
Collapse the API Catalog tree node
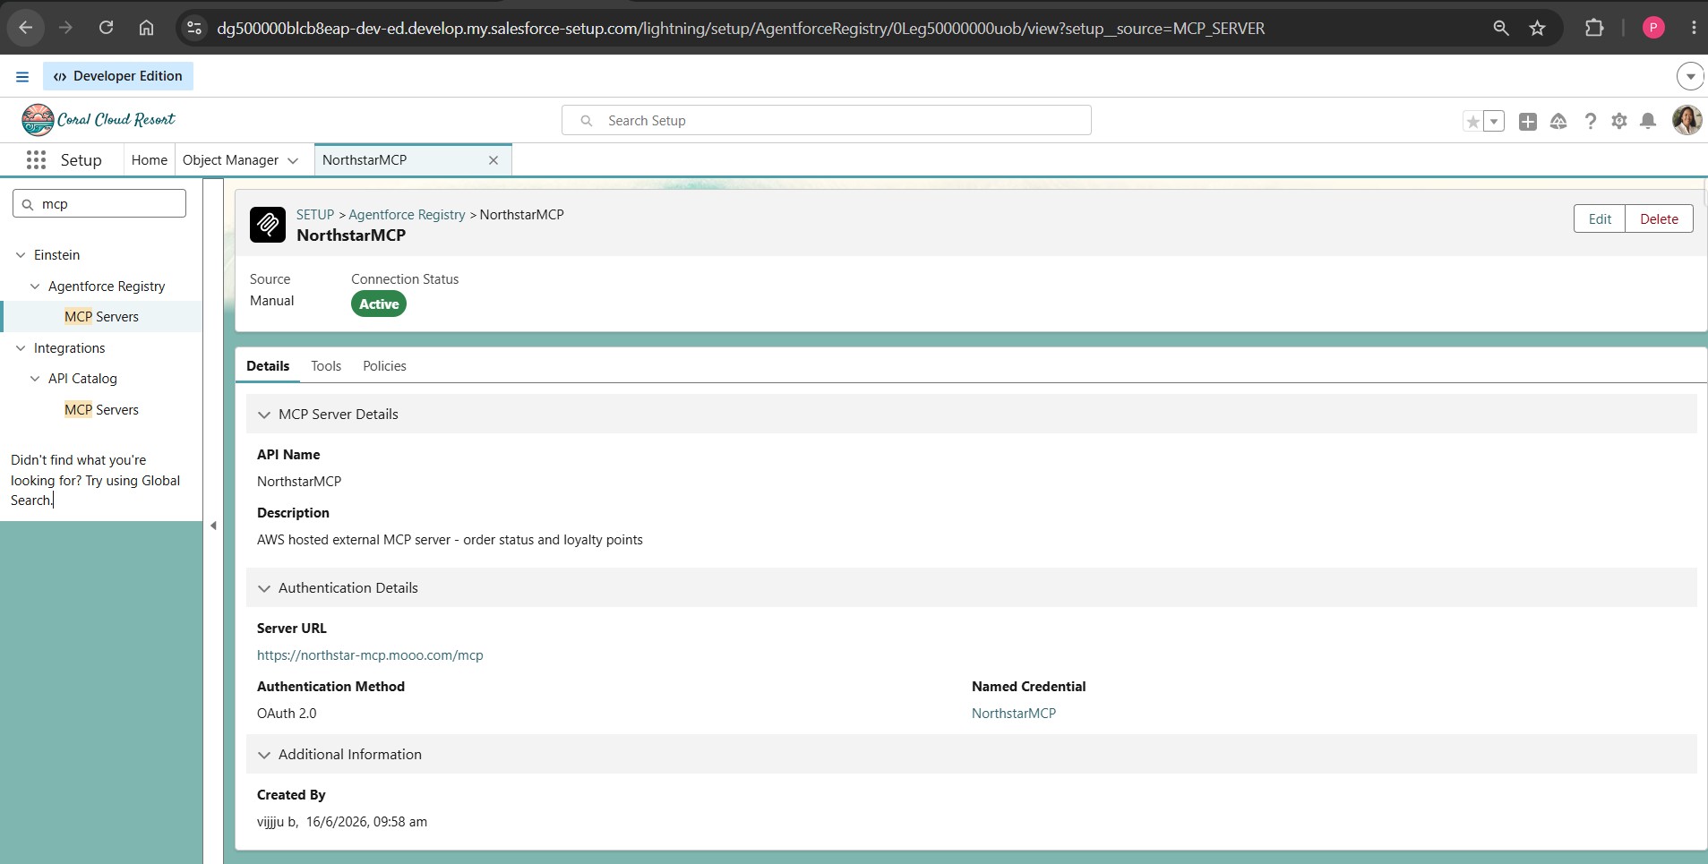pyautogui.click(x=35, y=379)
